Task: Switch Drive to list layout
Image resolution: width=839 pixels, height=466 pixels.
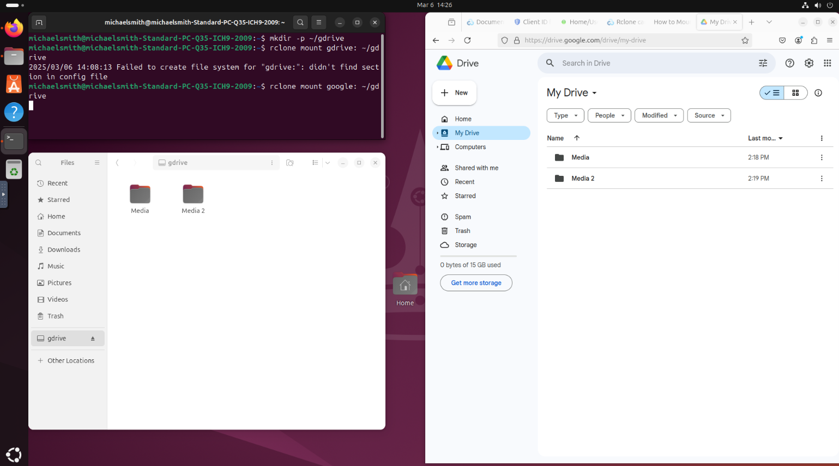Action: 772,93
